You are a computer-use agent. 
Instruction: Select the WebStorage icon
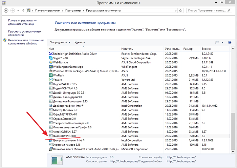coord(51,62)
